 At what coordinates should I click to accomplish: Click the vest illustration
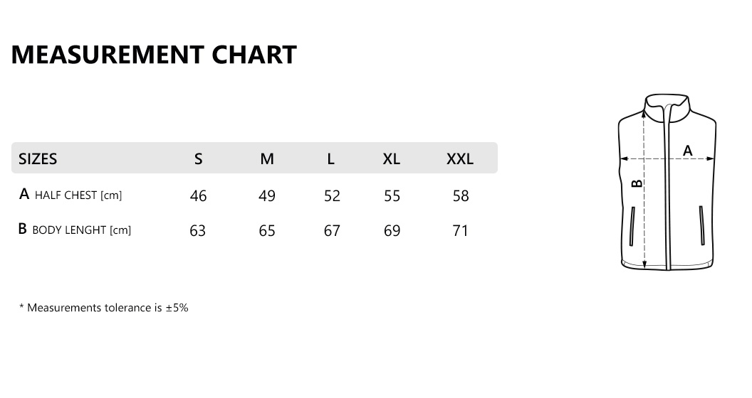click(x=667, y=182)
